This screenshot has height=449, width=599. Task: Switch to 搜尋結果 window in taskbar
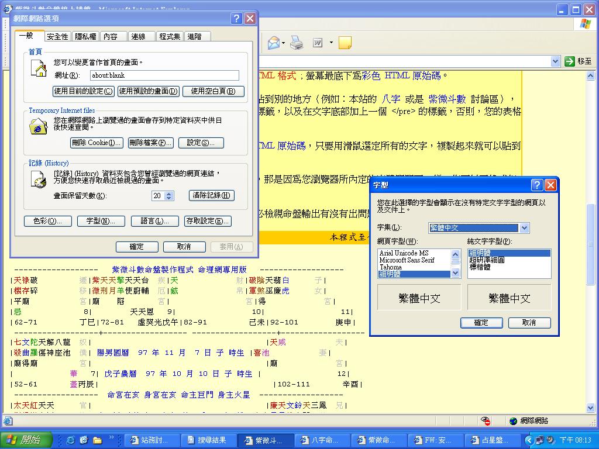[206, 440]
